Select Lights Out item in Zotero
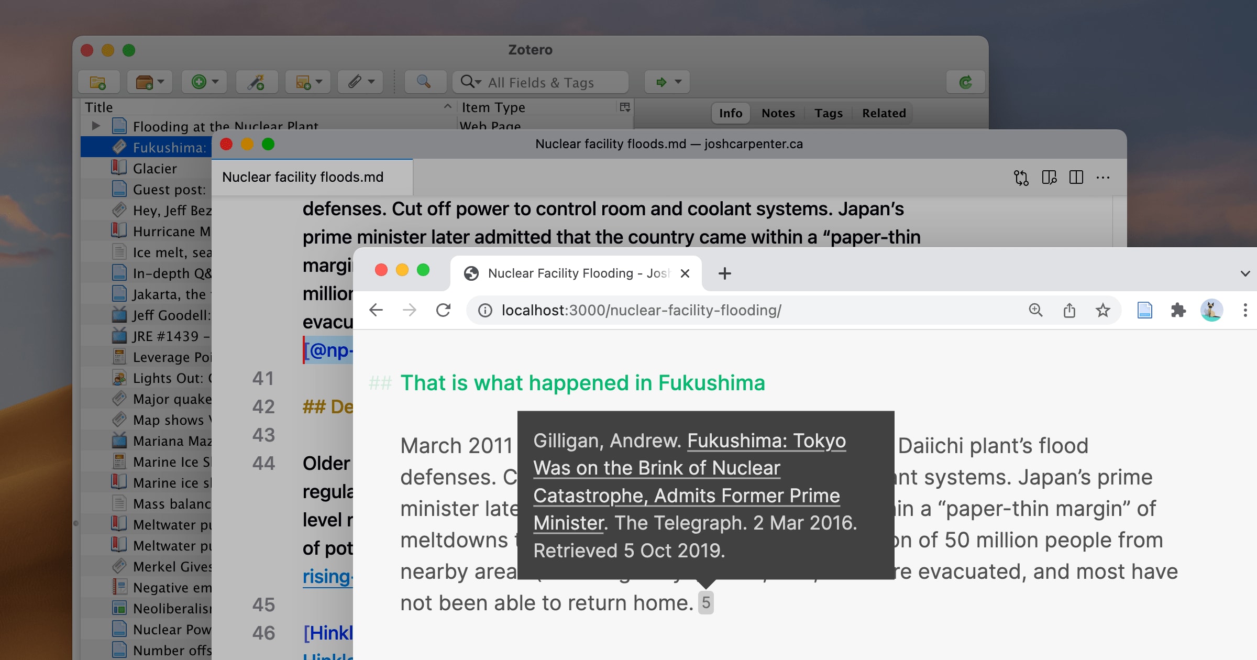Screen dimensions: 1257x660 (x=147, y=378)
